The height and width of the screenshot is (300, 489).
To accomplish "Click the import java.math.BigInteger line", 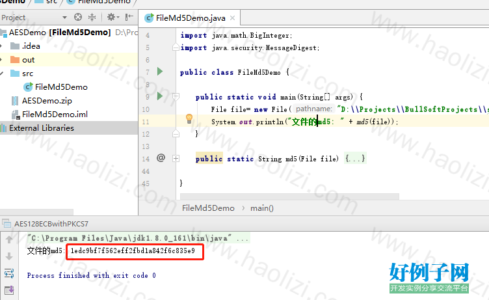I will click(x=237, y=35).
